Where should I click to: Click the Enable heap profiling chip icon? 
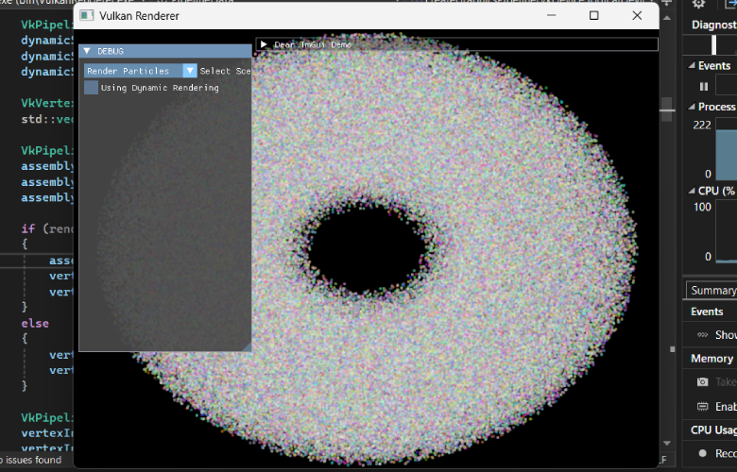pyautogui.click(x=703, y=406)
